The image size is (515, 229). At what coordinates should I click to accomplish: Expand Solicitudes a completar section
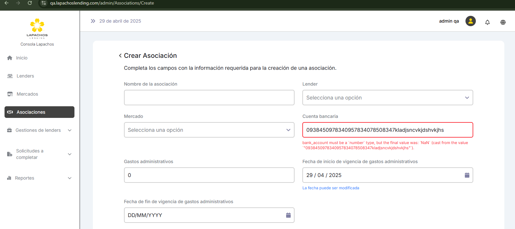[x=39, y=154]
